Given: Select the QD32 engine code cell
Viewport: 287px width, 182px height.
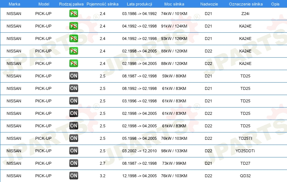Looking at the screenshot, I should pos(245,176).
